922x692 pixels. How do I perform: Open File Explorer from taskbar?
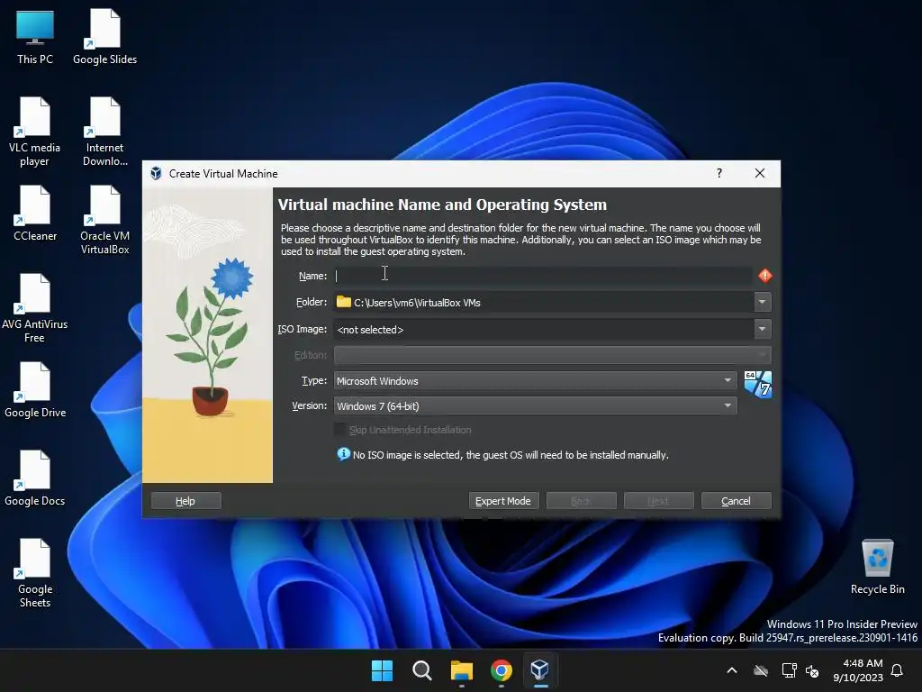click(x=462, y=670)
